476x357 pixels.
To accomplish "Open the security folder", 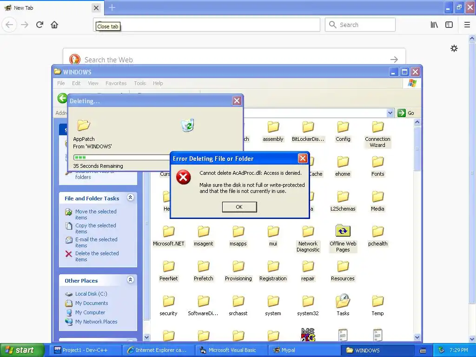I will tap(168, 306).
